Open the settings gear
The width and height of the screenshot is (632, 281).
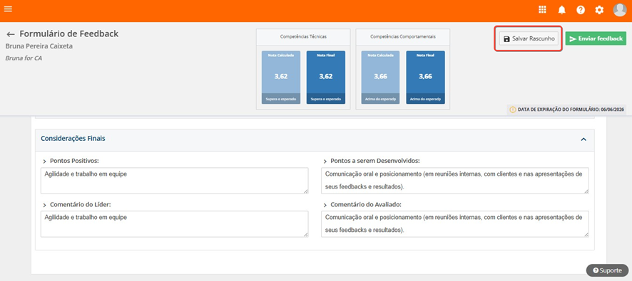pyautogui.click(x=599, y=10)
